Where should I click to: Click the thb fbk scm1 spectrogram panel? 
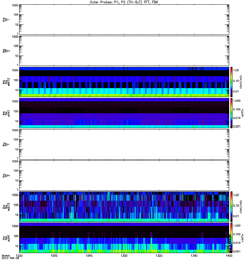[x=124, y=113]
